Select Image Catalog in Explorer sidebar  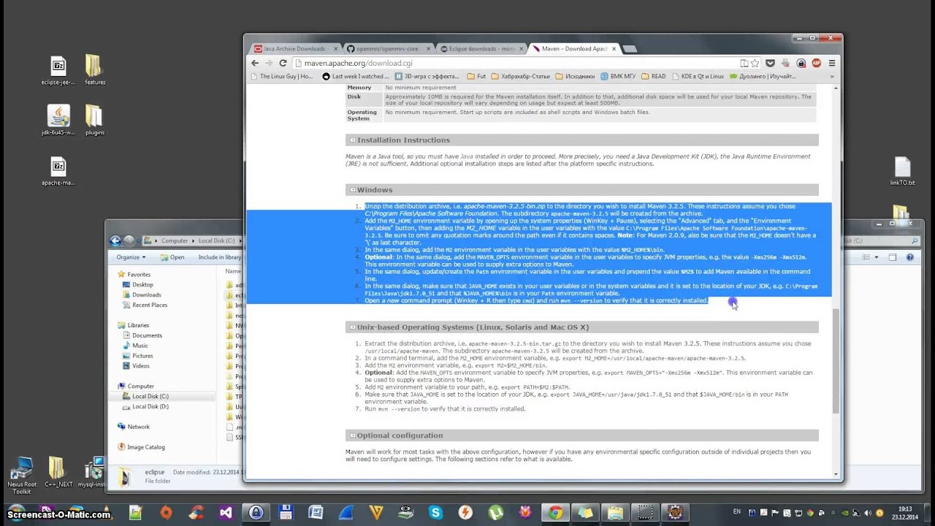point(145,447)
